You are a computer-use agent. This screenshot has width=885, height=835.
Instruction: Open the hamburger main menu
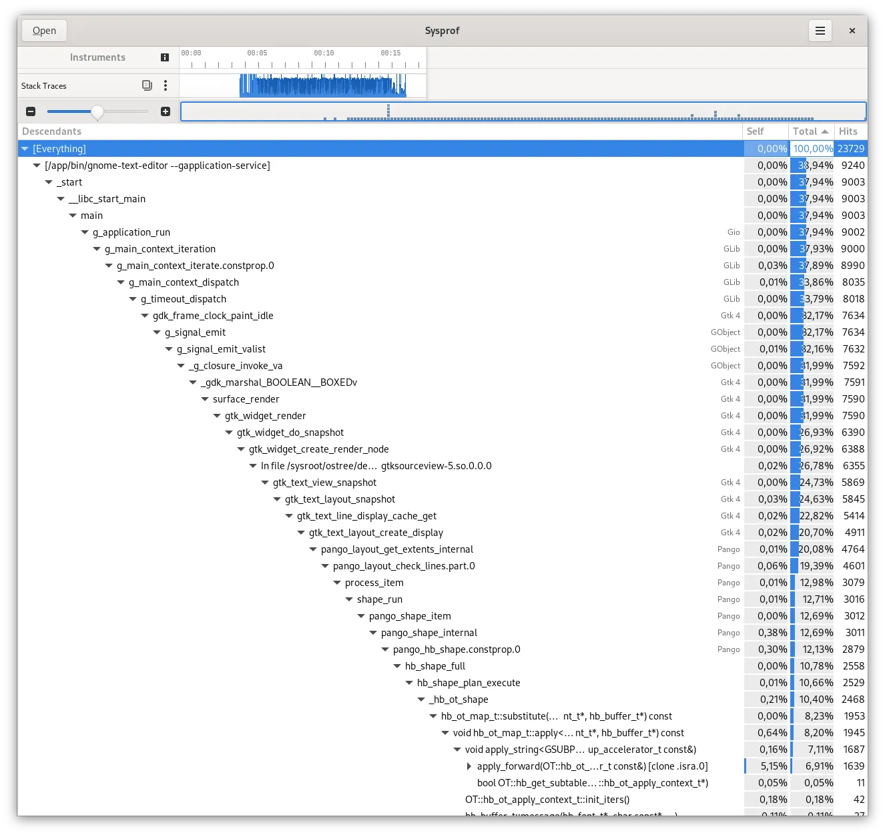click(820, 31)
